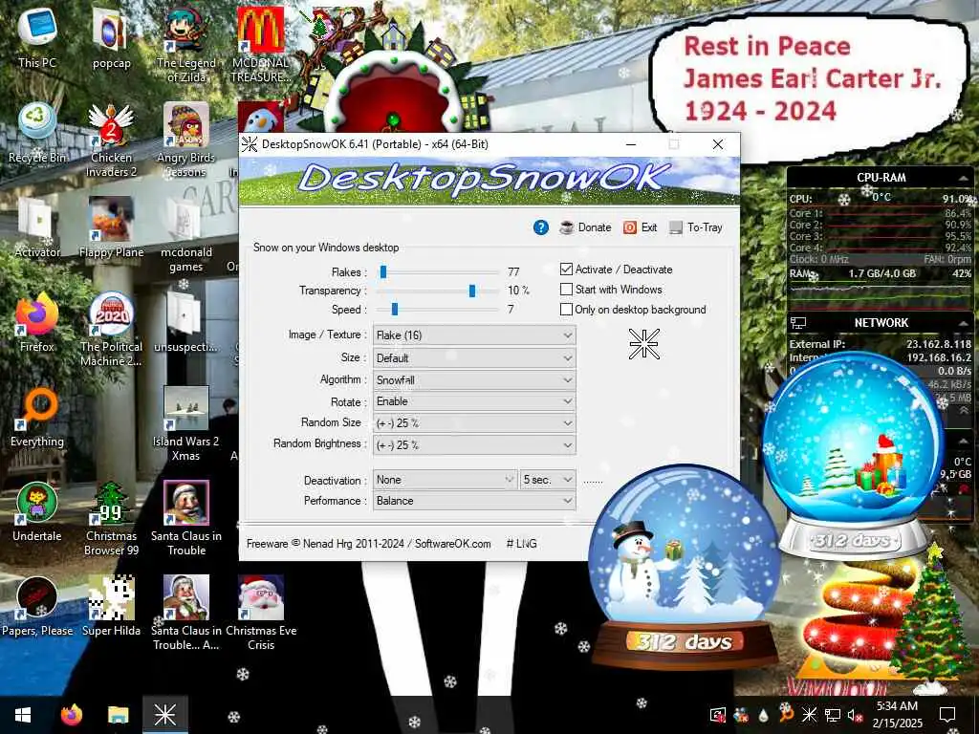
Task: Select the Firefox desktop shortcut
Action: point(37,324)
